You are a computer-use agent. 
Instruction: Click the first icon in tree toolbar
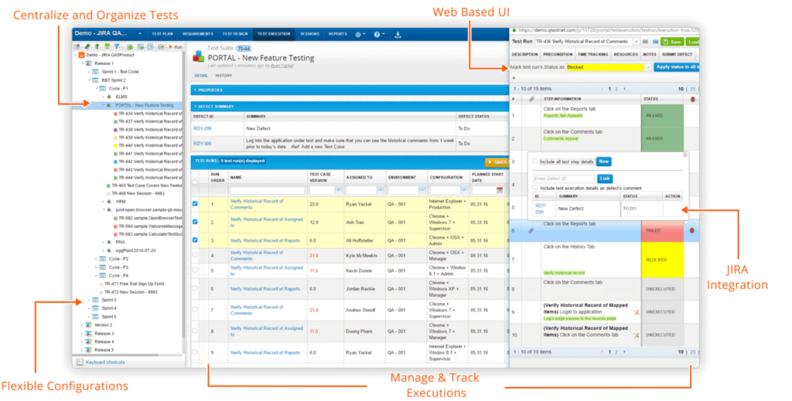[x=77, y=46]
